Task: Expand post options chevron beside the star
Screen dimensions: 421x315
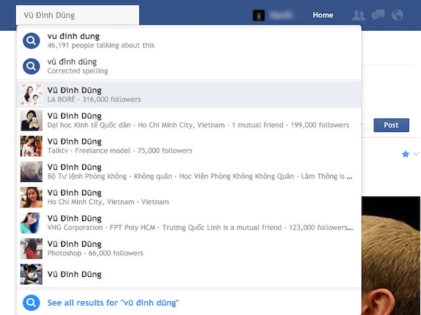Action: point(416,154)
